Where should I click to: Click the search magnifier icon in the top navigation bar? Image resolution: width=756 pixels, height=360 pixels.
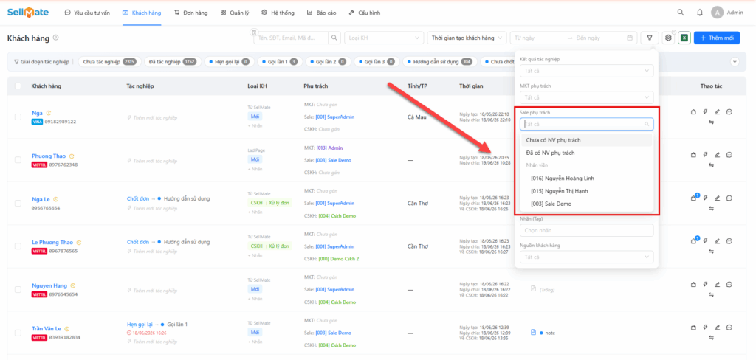click(x=680, y=13)
